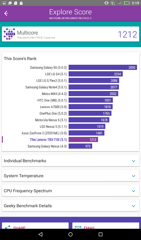The image size is (141, 240).
Task: Tap the Wi-Fi status bar icon
Action: pyautogui.click(x=113, y=3)
